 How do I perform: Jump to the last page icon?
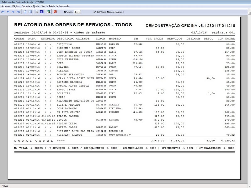(x=18, y=12)
